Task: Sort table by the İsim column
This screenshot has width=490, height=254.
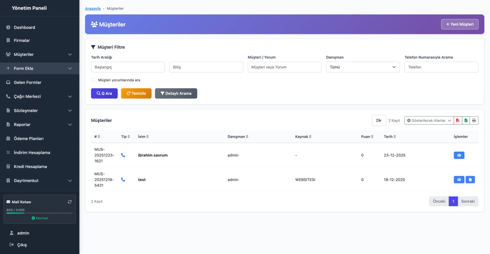Action: pyautogui.click(x=143, y=137)
